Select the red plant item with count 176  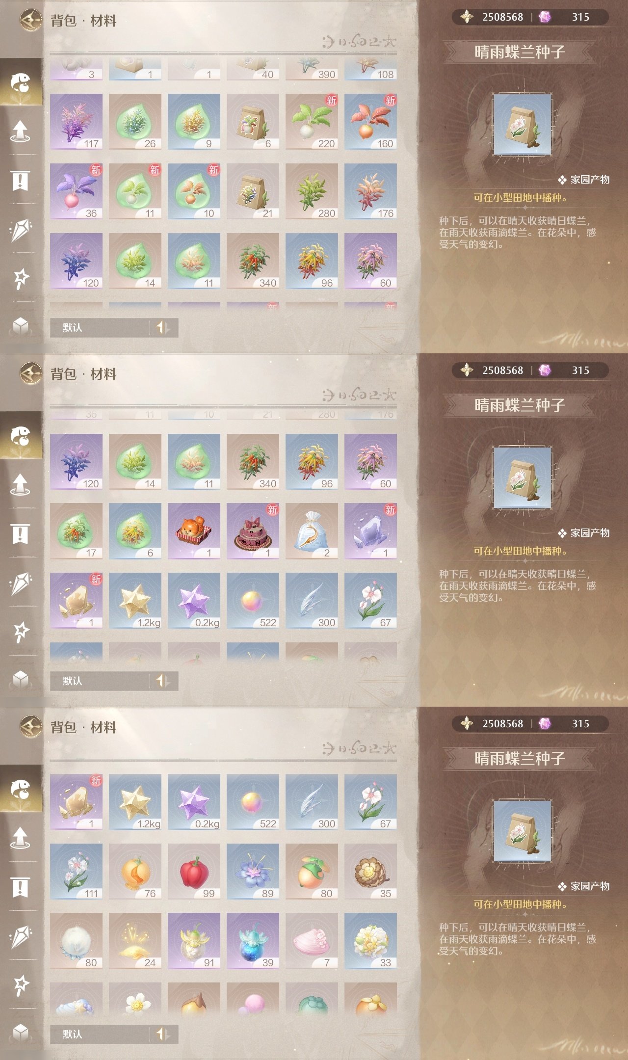click(x=370, y=191)
